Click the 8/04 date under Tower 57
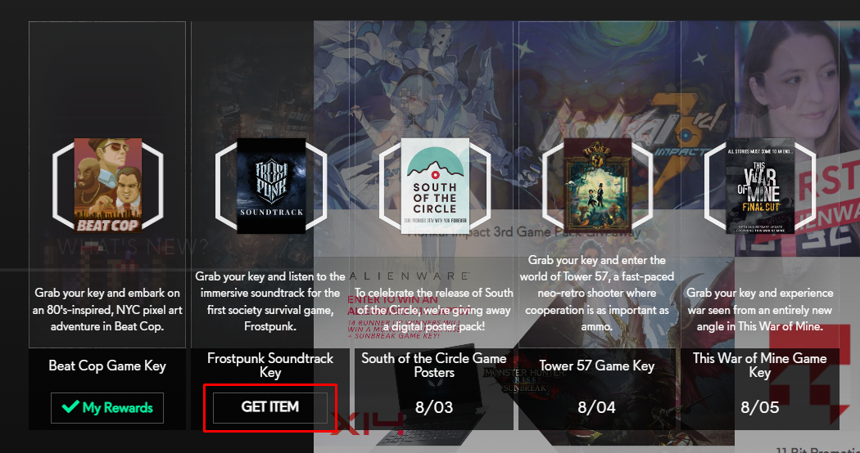 (597, 407)
